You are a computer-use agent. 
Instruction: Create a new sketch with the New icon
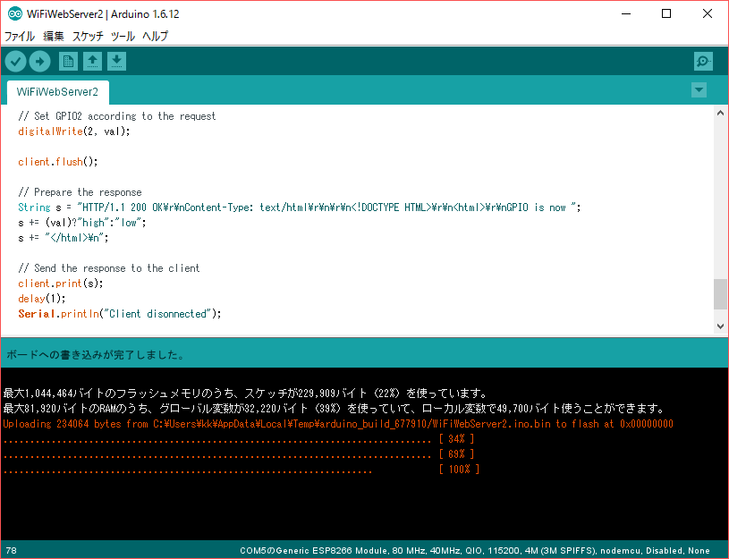pyautogui.click(x=68, y=62)
